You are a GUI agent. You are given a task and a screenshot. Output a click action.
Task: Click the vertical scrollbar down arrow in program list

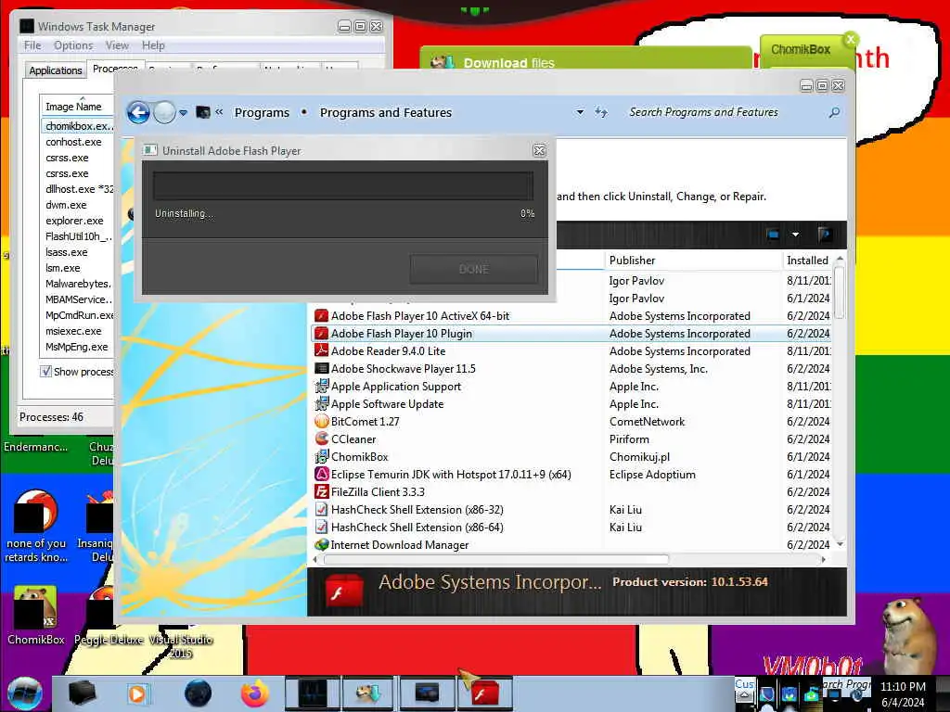click(x=840, y=544)
